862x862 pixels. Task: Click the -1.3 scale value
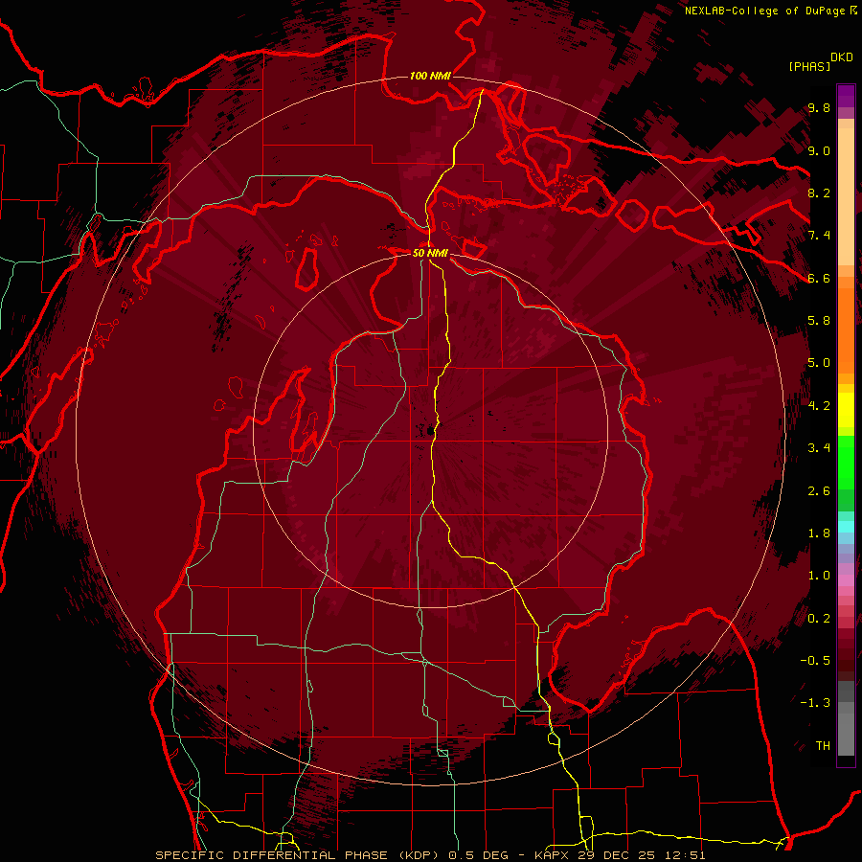(x=815, y=703)
